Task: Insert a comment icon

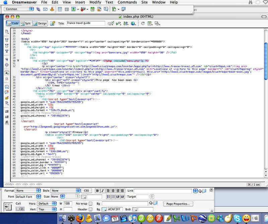Action: pyautogui.click(x=106, y=9)
